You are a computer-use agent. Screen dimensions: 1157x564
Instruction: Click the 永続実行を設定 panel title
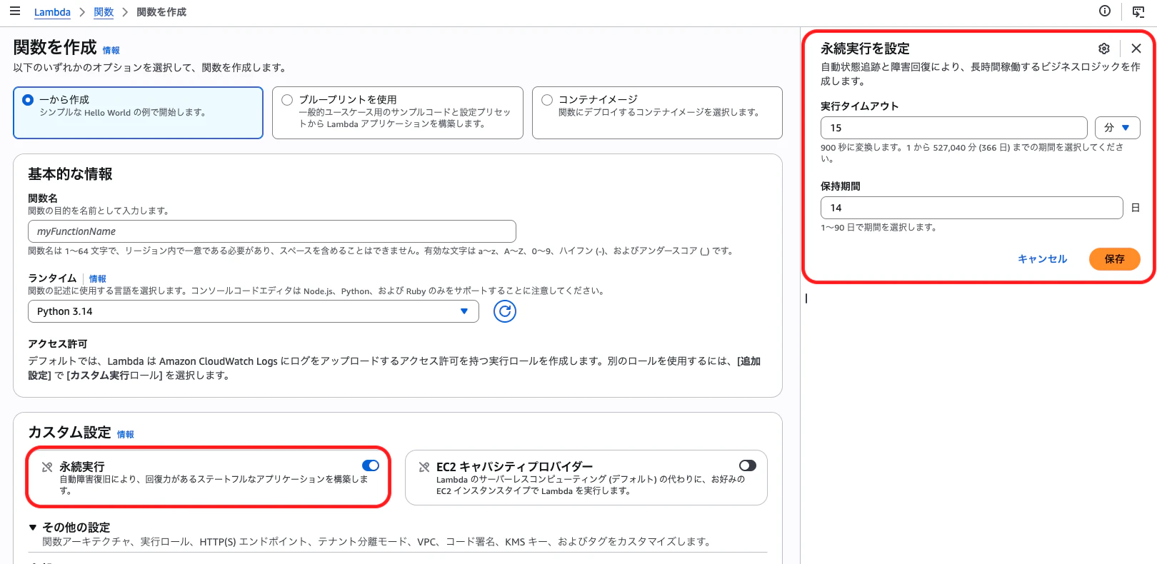pyautogui.click(x=865, y=49)
